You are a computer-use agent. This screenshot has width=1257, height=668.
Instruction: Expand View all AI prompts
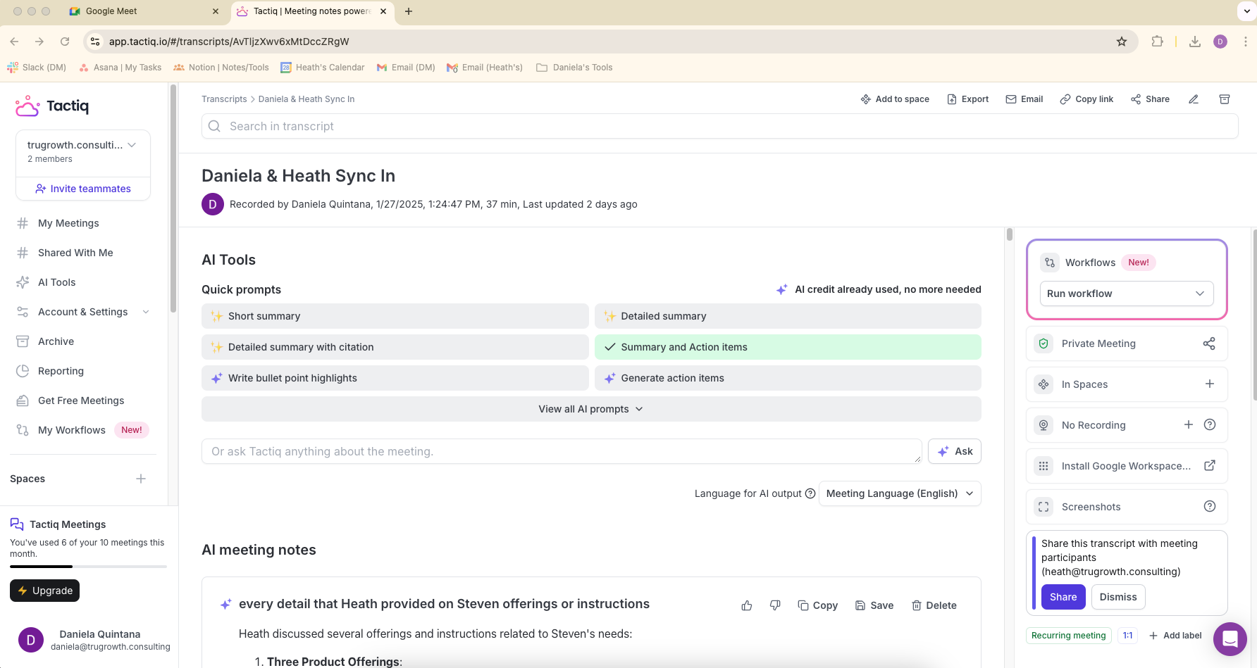pyautogui.click(x=591, y=409)
